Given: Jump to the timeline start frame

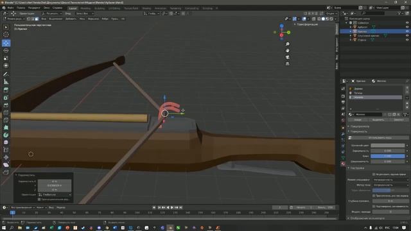Looking at the screenshot, I should (159, 207).
